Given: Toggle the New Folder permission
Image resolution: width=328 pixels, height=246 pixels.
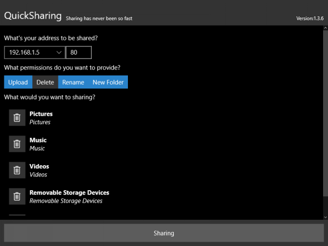Looking at the screenshot, I should [x=108, y=82].
